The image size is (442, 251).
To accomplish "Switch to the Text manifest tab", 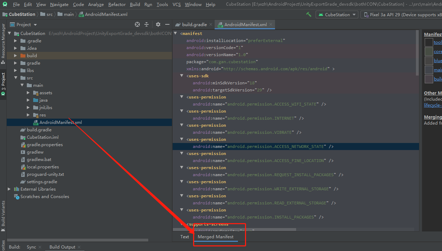I will coord(185,237).
